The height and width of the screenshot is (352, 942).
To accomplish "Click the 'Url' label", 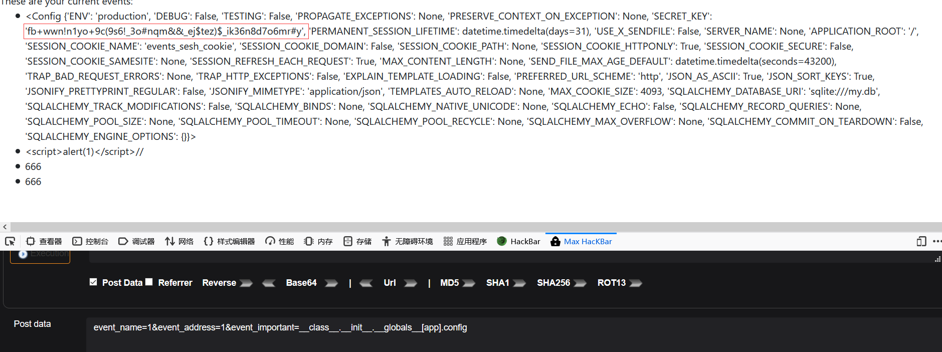I will tap(390, 283).
